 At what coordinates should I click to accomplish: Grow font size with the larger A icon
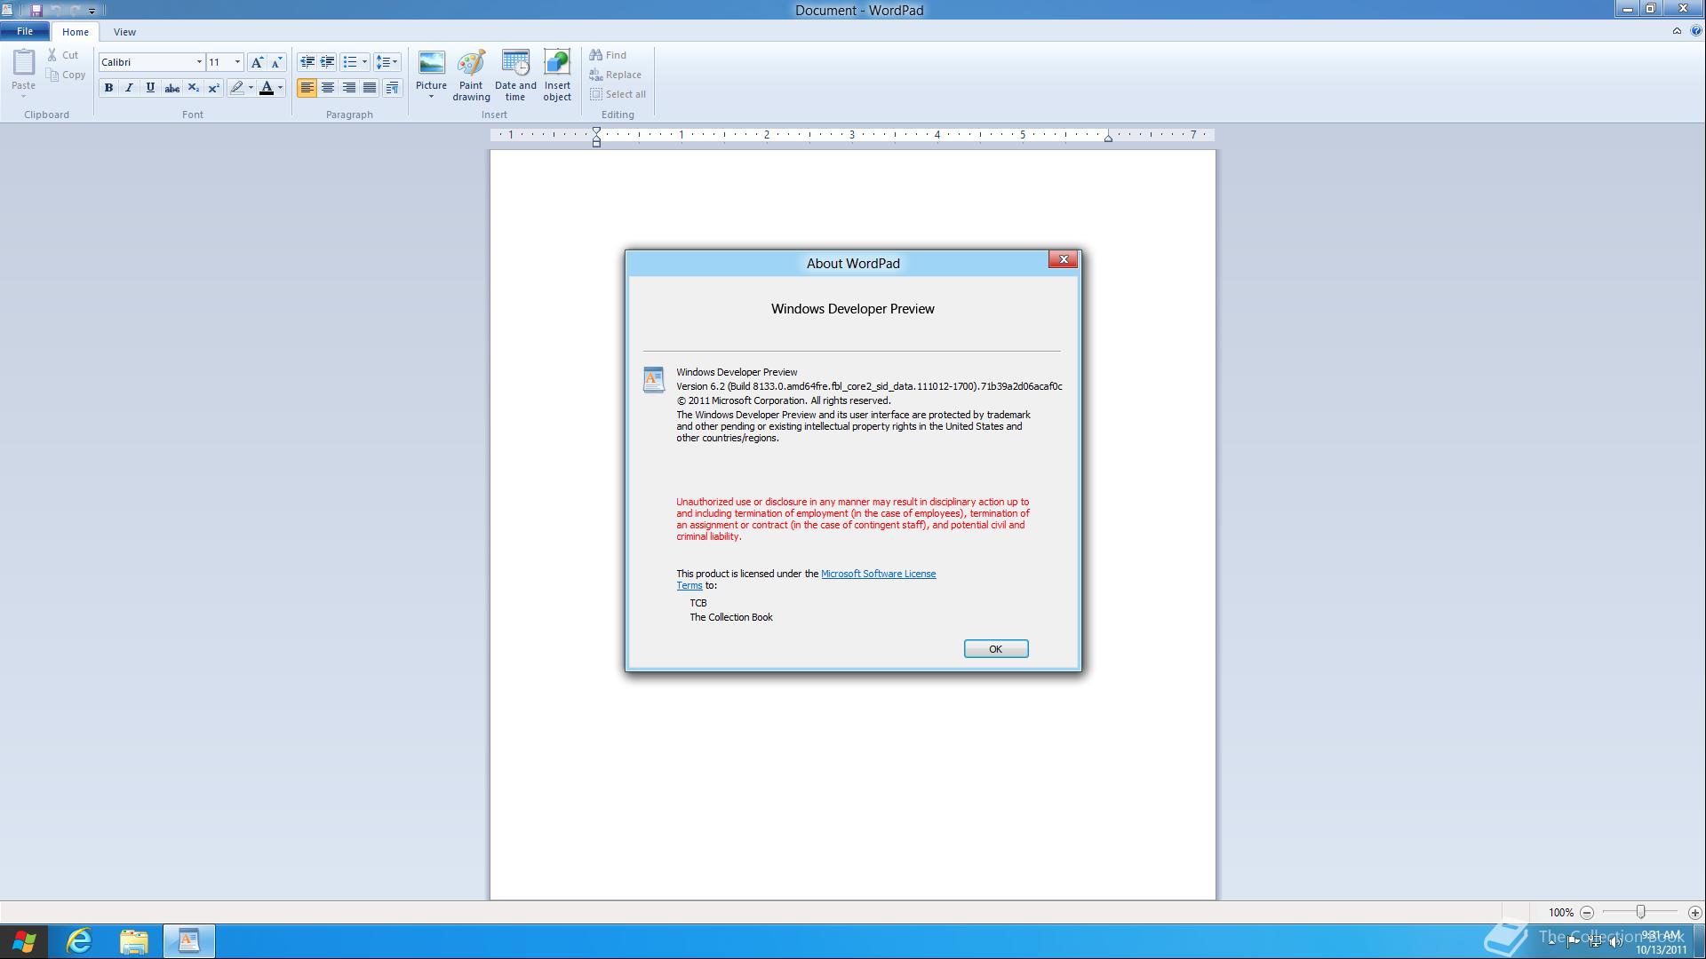(257, 62)
